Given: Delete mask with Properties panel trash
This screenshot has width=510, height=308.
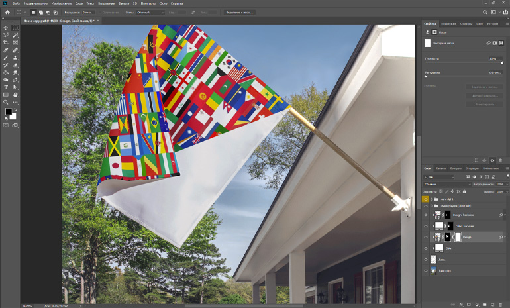Looking at the screenshot, I should point(500,160).
